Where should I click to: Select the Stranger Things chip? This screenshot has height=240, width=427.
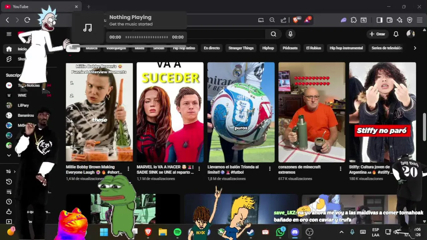241,48
